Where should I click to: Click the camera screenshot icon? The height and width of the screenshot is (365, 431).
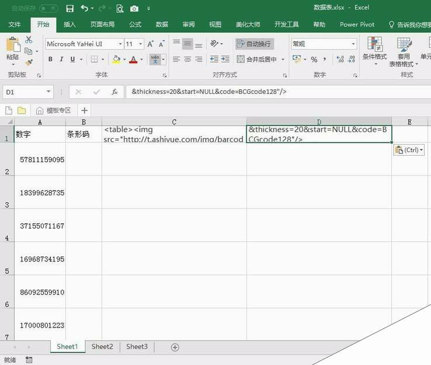(x=134, y=9)
